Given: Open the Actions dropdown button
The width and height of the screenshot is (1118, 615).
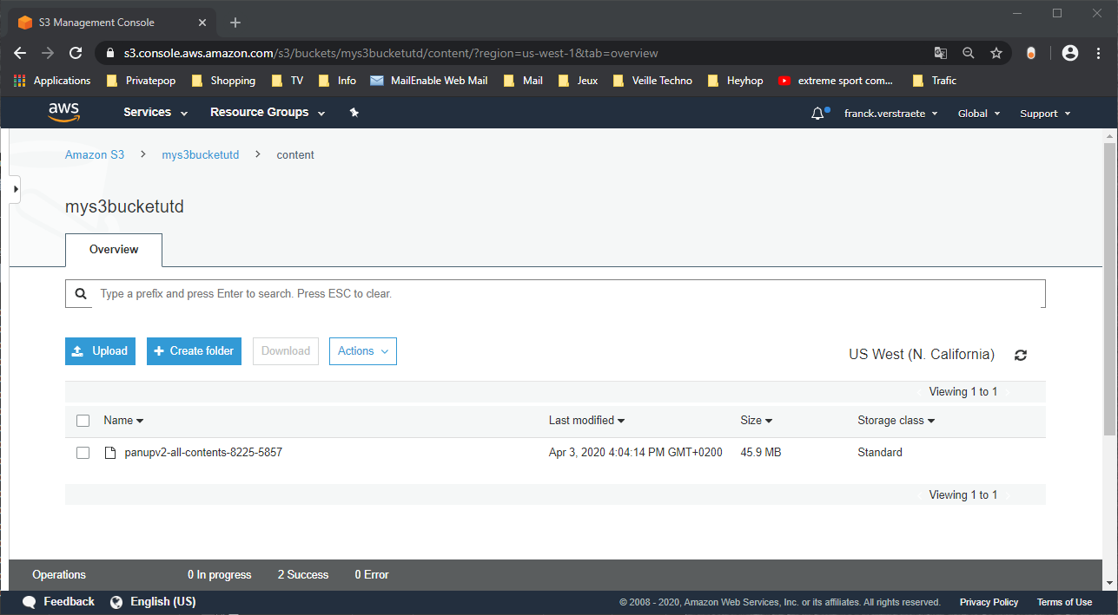Looking at the screenshot, I should click(x=363, y=351).
